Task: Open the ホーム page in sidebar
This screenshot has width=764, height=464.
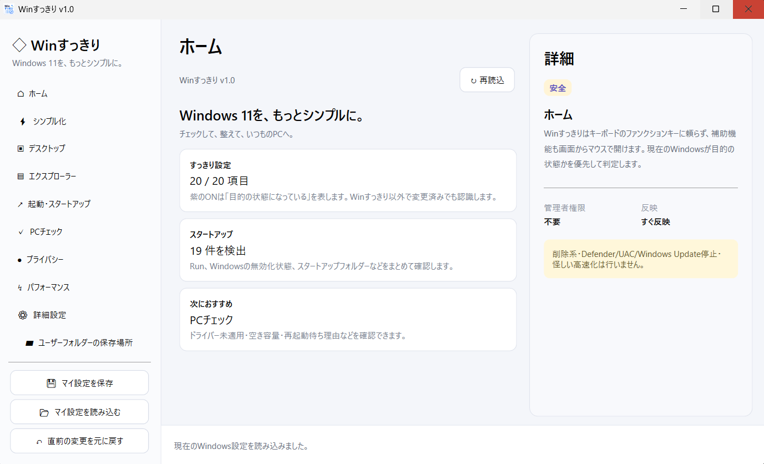Action: 80,94
